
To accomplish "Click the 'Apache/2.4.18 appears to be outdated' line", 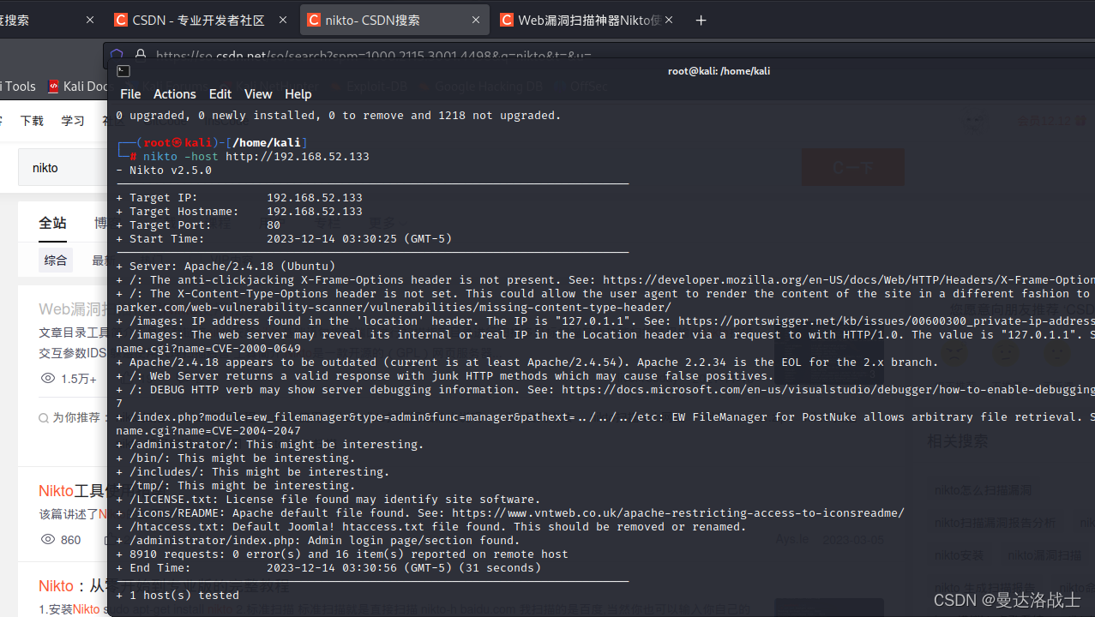I will pos(527,362).
